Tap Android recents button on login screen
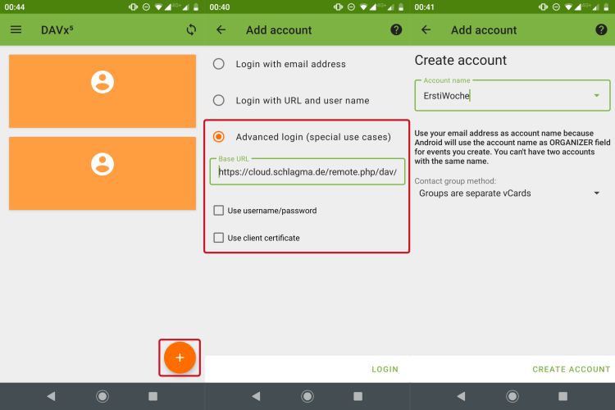 (x=358, y=396)
